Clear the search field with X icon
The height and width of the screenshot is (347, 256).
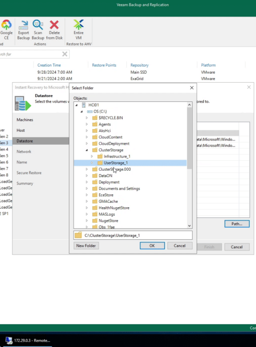[x=65, y=54]
